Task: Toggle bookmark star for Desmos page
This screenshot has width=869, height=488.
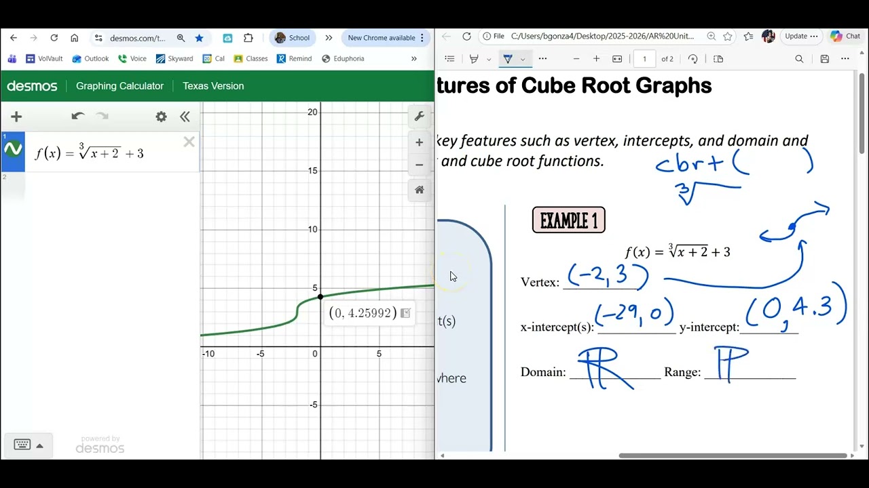Action: (199, 38)
